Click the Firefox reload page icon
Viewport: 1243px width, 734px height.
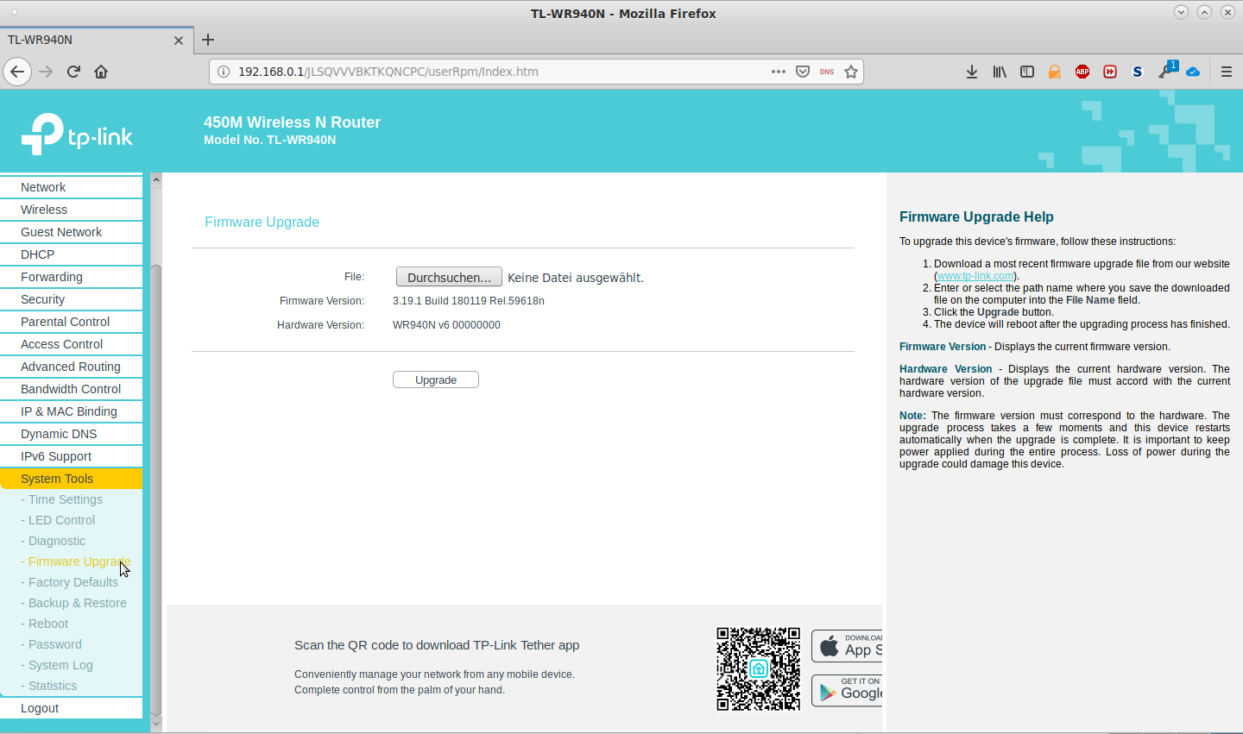pyautogui.click(x=73, y=72)
